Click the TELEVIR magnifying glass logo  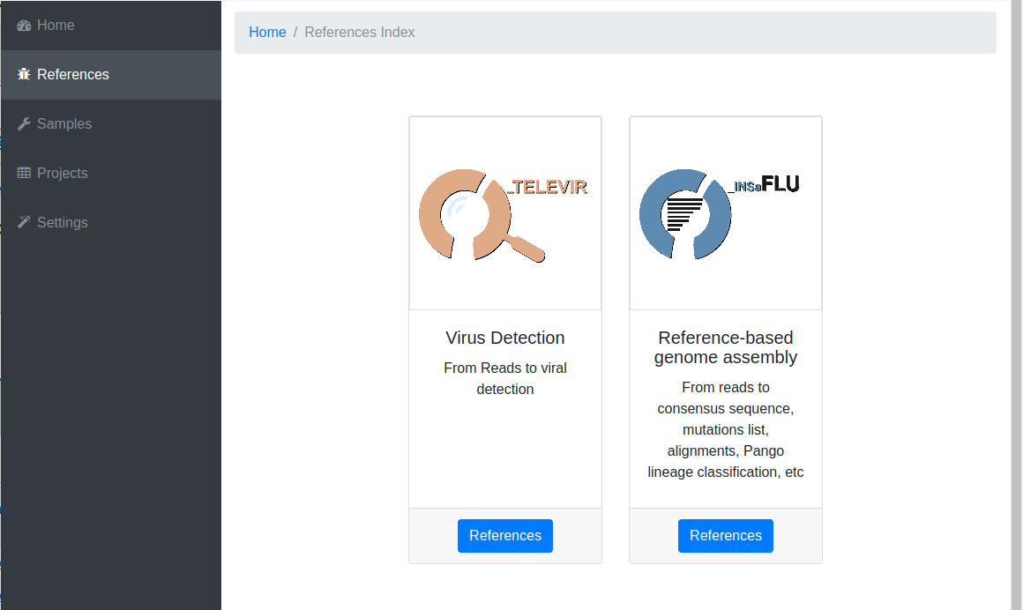pyautogui.click(x=503, y=214)
